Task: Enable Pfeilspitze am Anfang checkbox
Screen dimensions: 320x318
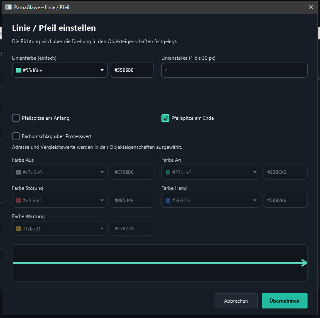Action: tap(16, 118)
